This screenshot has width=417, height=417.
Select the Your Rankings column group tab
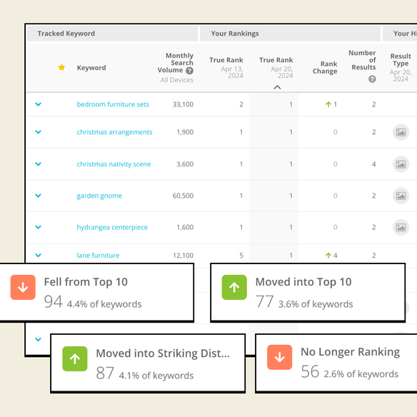coord(290,34)
